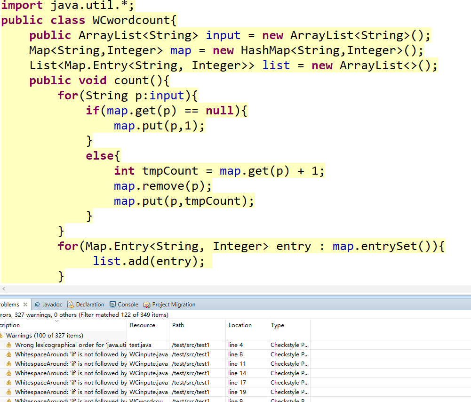471x402 pixels.
Task: Click WCinpute.java in the line 19 row
Action: tap(148, 392)
